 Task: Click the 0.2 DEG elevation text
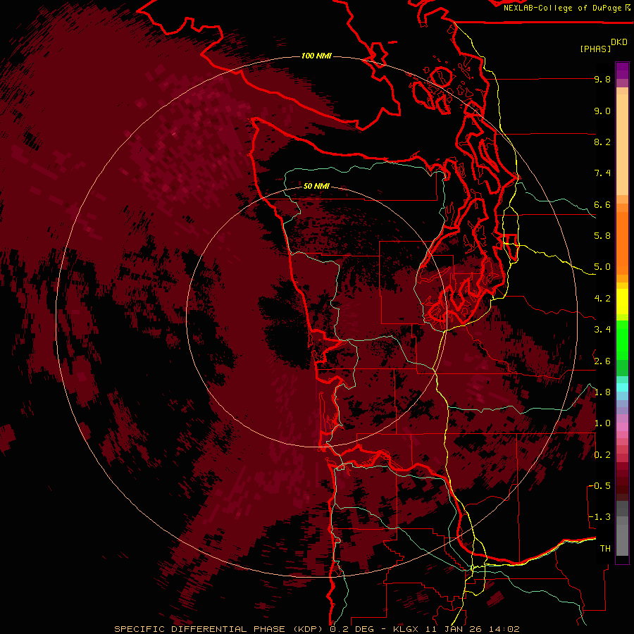[350, 629]
